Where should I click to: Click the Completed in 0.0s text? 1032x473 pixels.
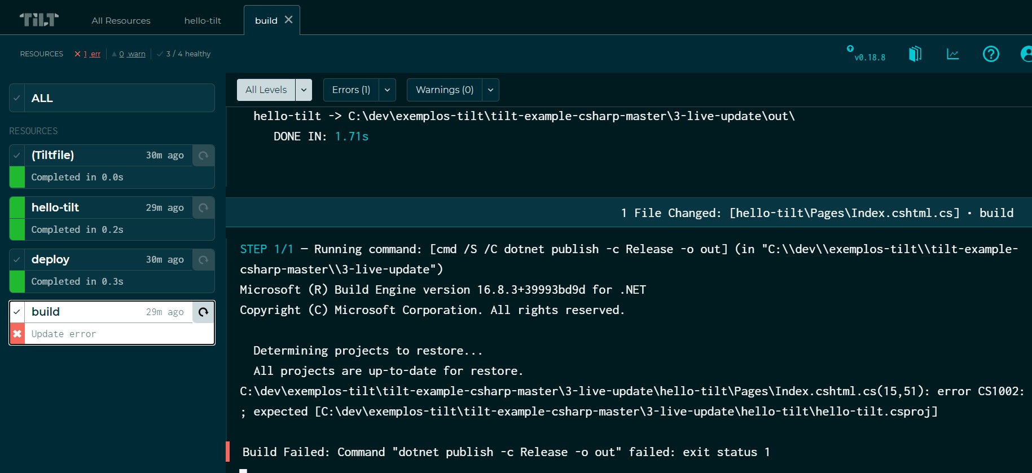click(77, 177)
